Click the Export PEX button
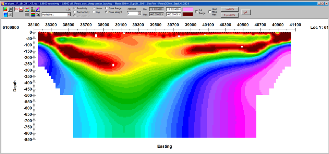This screenshot has width=329, height=154. tap(230, 15)
